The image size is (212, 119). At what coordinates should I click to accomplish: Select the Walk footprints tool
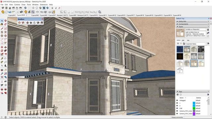2,85
